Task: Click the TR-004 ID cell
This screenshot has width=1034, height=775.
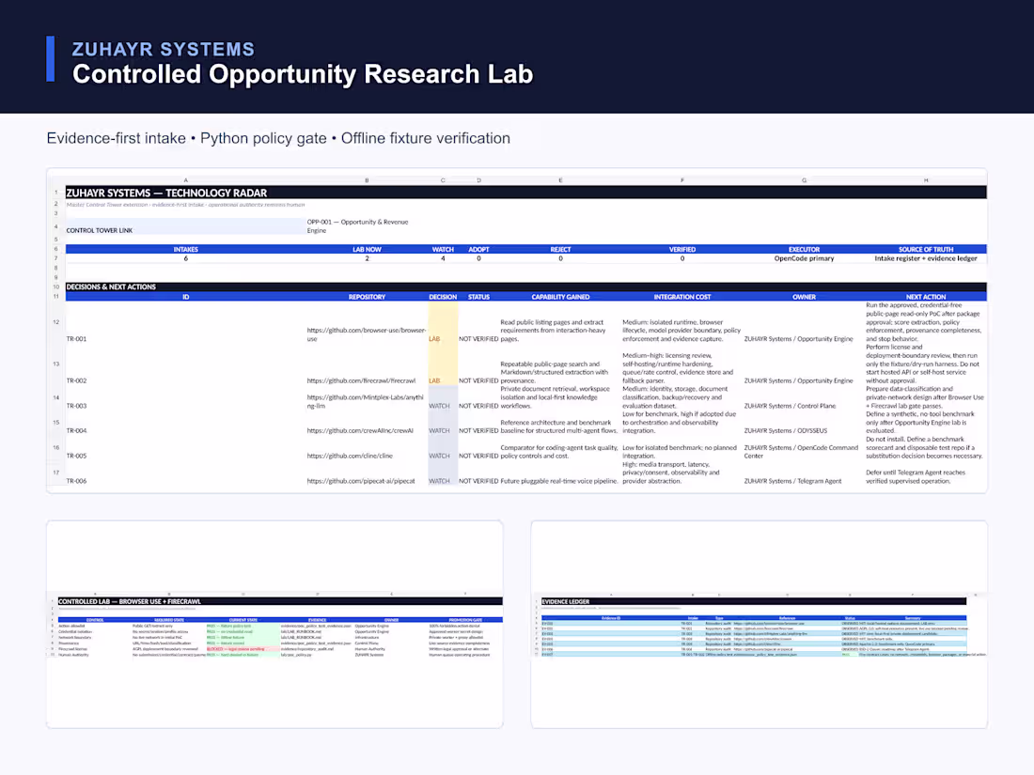Action: [x=76, y=431]
